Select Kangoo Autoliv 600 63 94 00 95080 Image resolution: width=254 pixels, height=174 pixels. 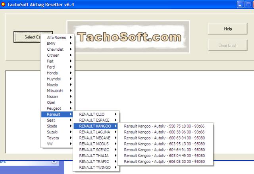point(164,138)
